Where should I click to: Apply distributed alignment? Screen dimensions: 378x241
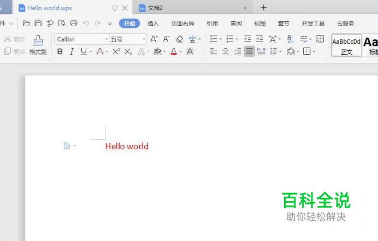tap(261, 51)
